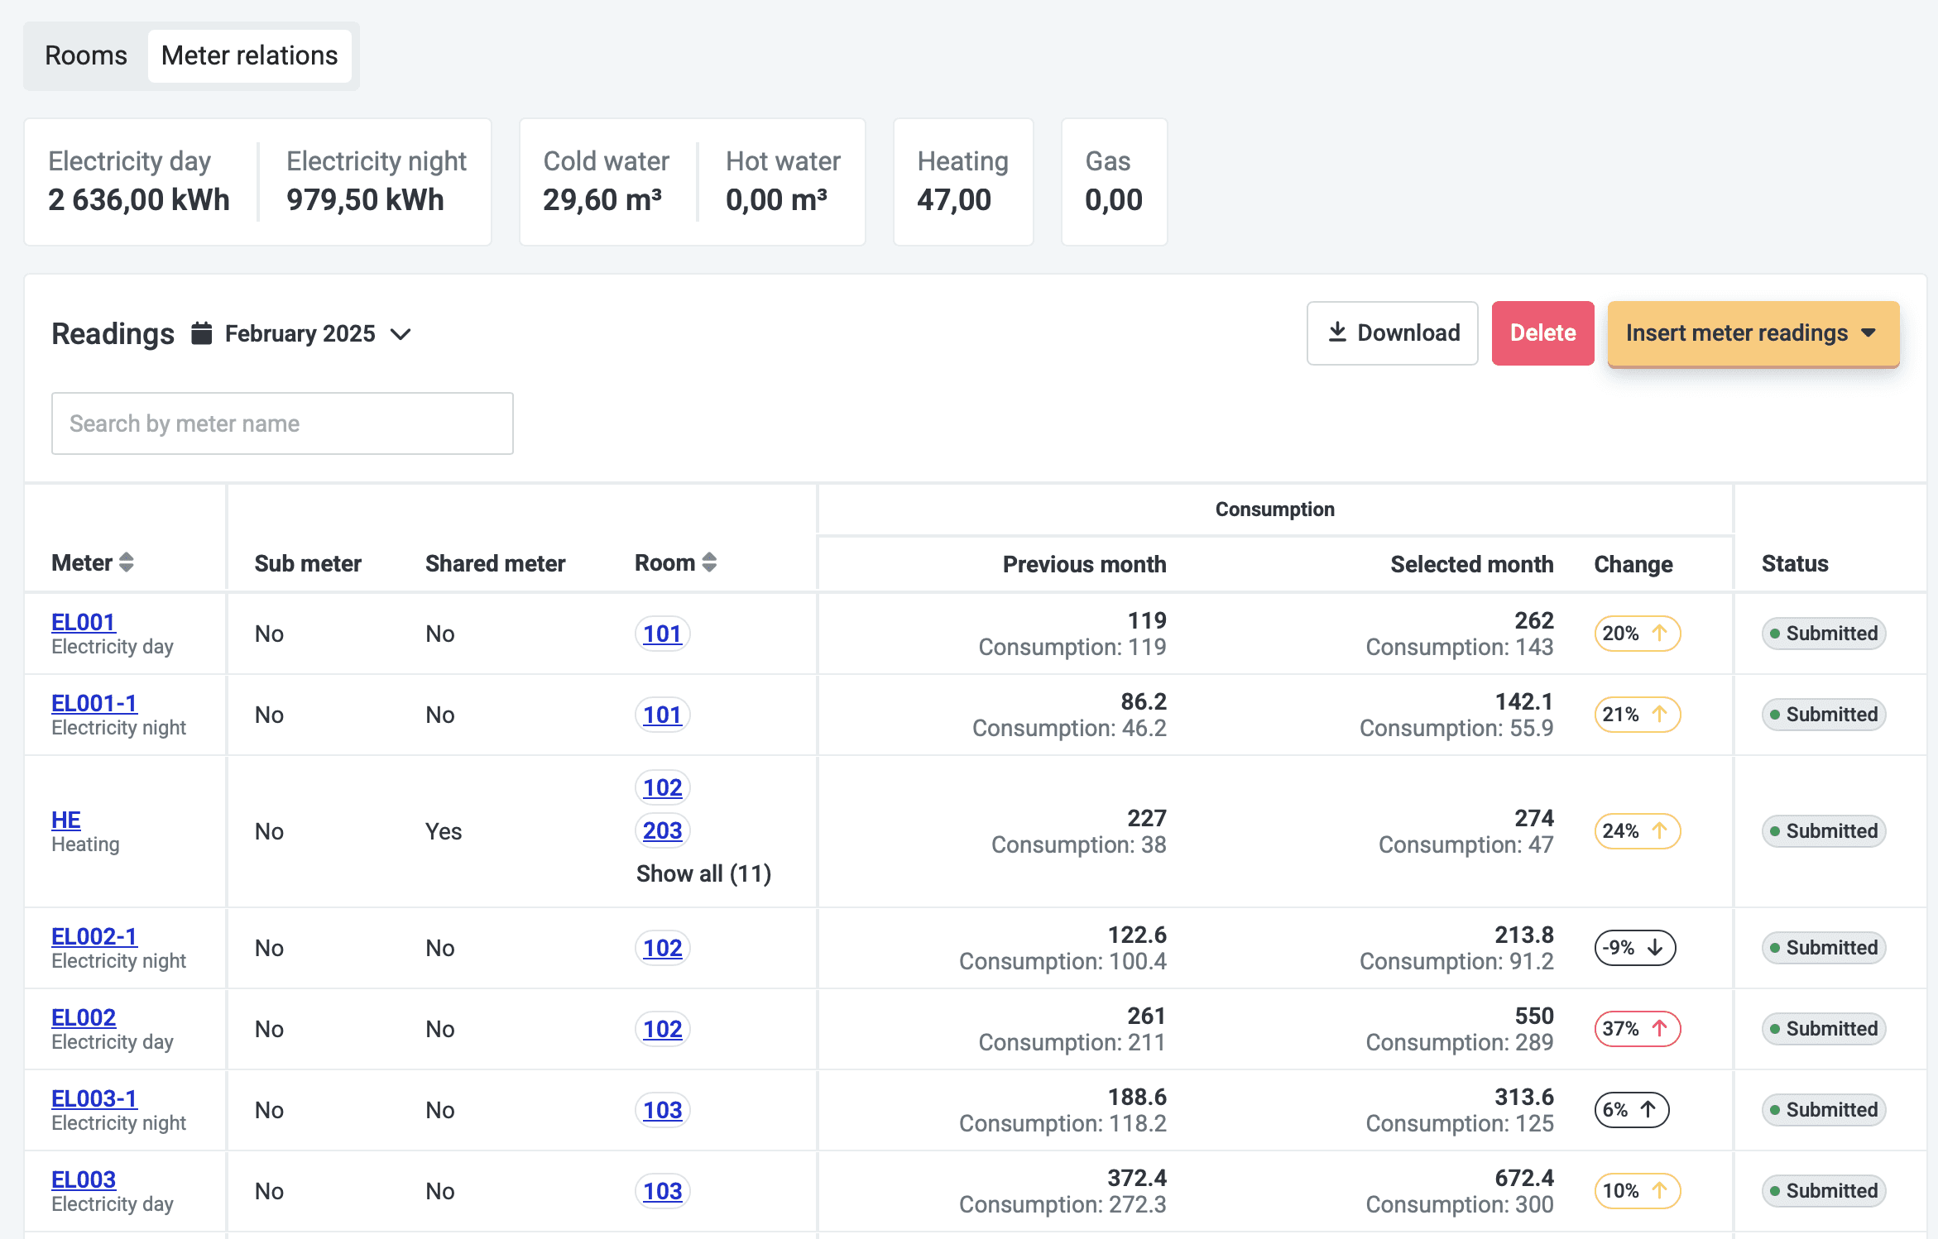
Task: Click the -9% down arrow badge
Action: pyautogui.click(x=1634, y=948)
